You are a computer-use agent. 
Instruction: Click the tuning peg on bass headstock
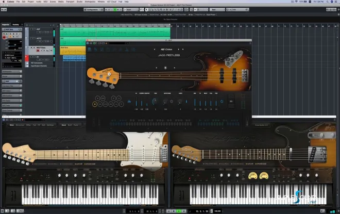click(92, 81)
